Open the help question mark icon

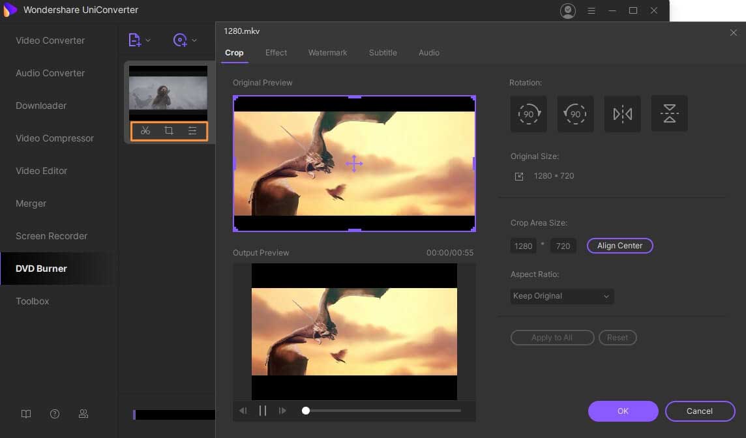(55, 414)
